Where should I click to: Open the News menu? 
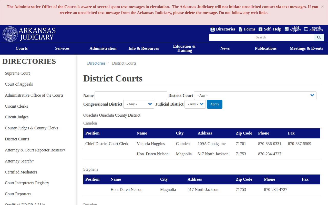(225, 48)
